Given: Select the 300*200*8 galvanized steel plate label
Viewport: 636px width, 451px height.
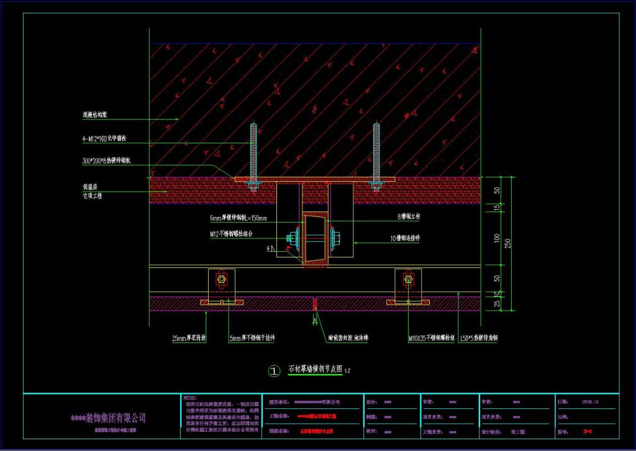Looking at the screenshot, I should click(106, 161).
